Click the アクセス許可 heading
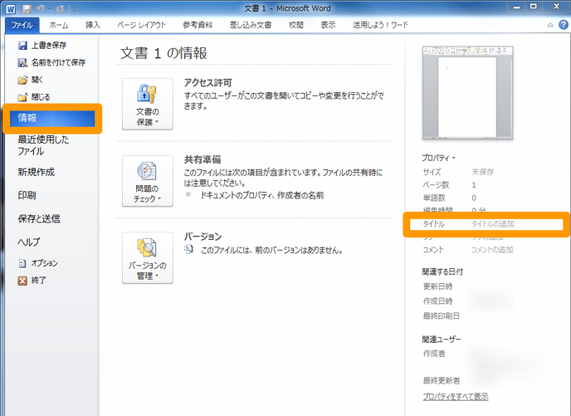This screenshot has height=416, width=571. pos(208,83)
